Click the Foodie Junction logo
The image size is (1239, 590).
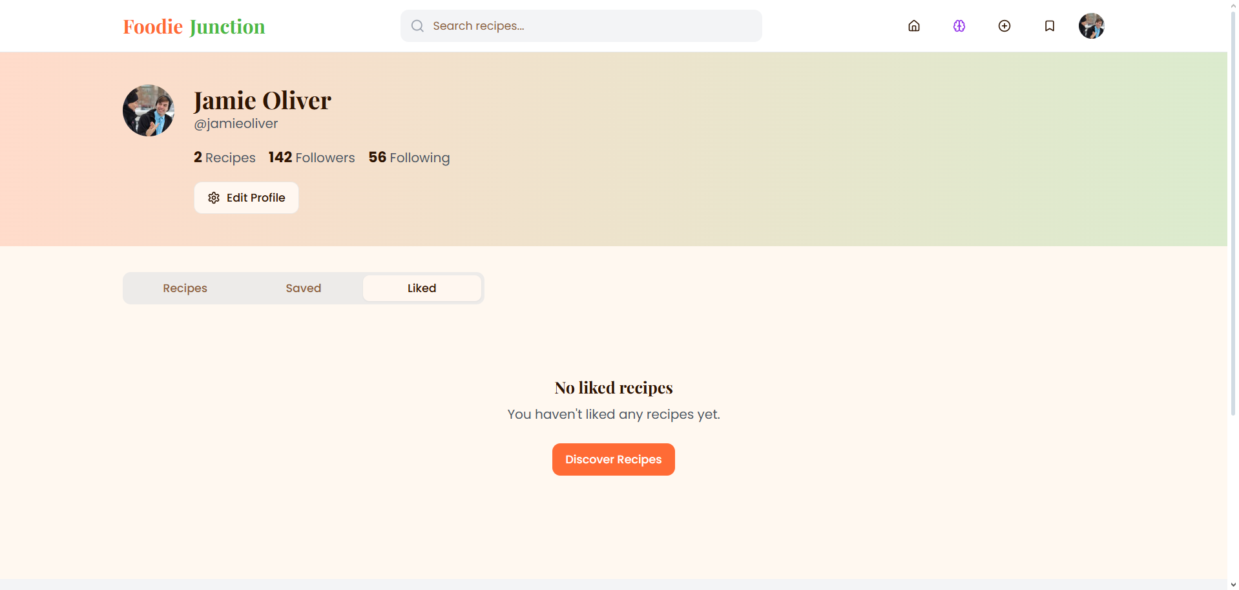pyautogui.click(x=193, y=26)
